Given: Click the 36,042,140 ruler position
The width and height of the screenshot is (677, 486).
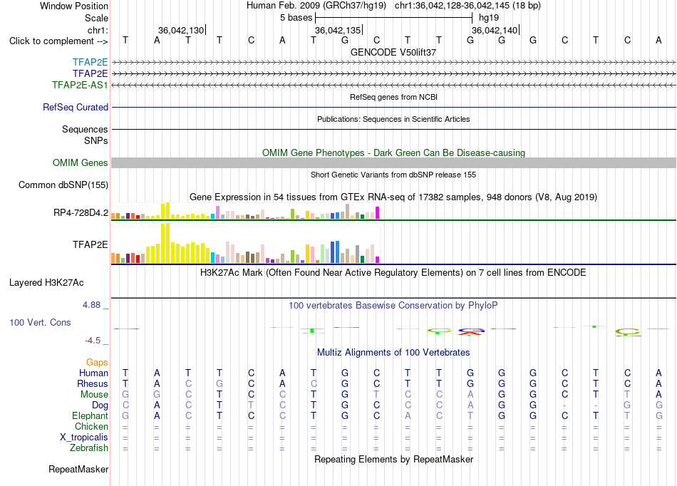Looking at the screenshot, I should point(495,30).
